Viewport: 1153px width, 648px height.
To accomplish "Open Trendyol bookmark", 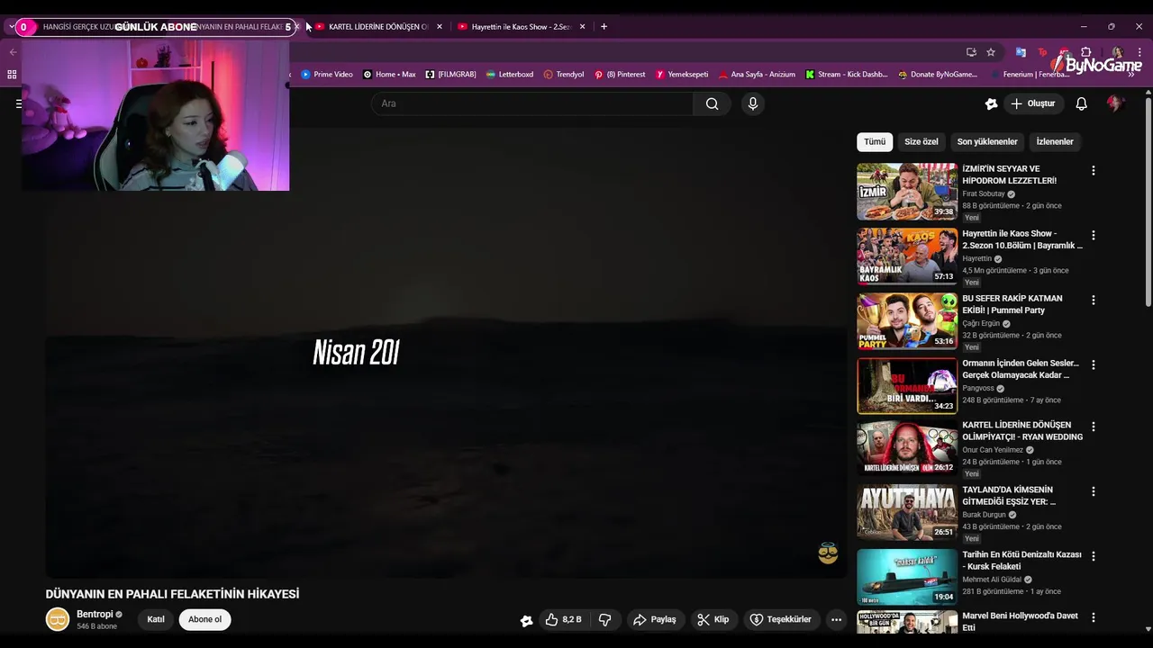I will coord(564,75).
